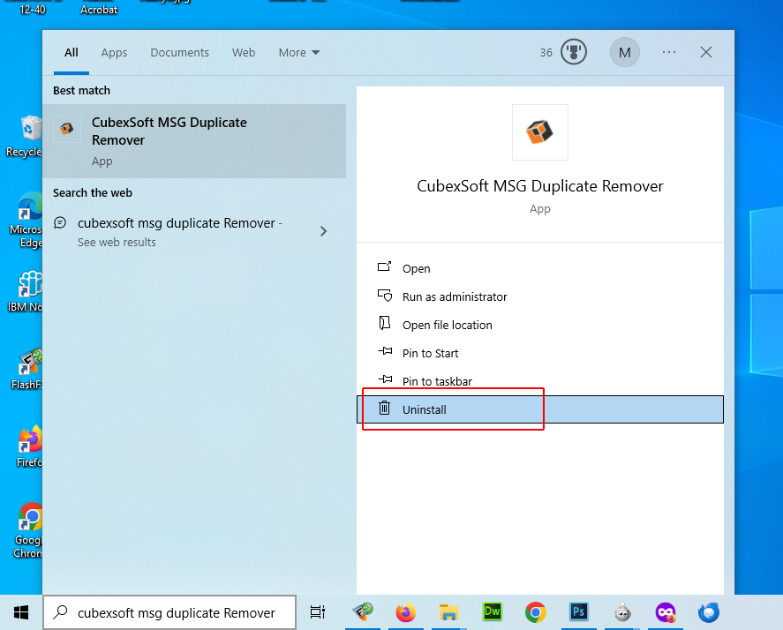
Task: Open the search options ellipsis menu
Action: click(x=668, y=52)
